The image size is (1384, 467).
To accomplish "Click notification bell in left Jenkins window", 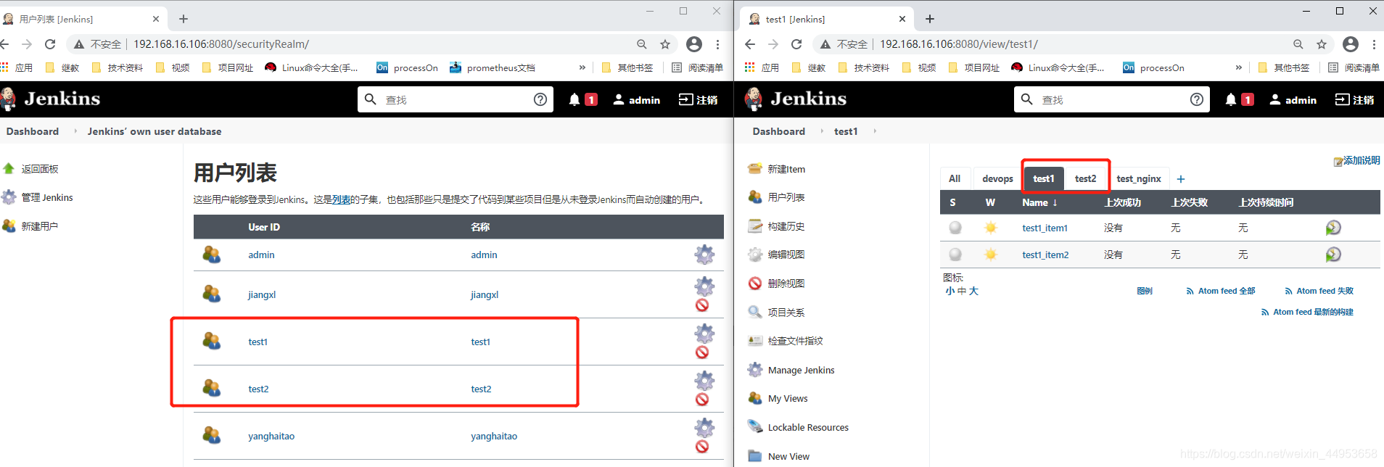I will click(x=574, y=99).
